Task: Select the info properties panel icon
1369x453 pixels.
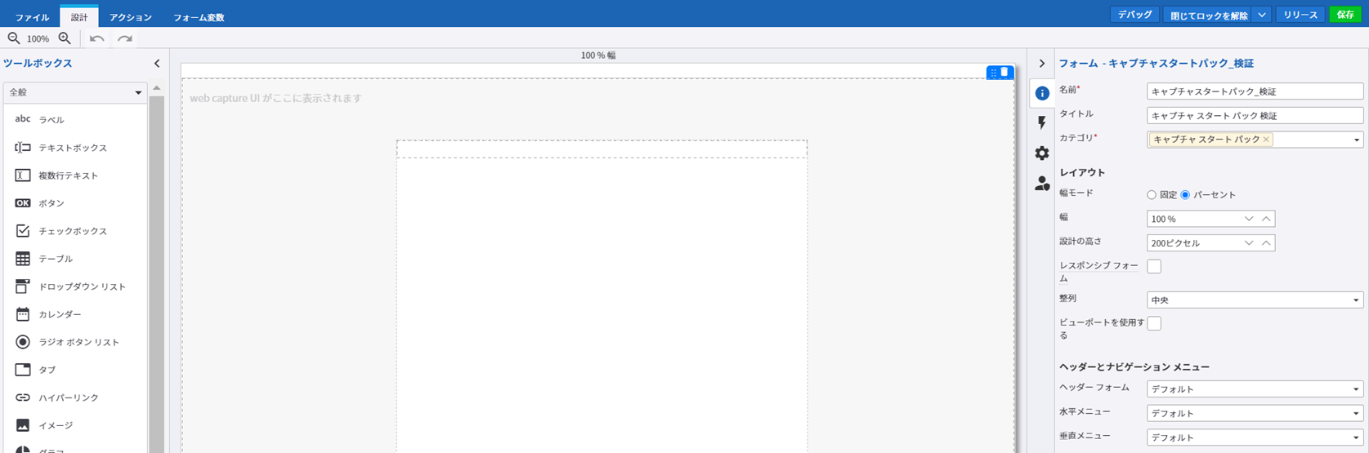Action: coord(1041,93)
